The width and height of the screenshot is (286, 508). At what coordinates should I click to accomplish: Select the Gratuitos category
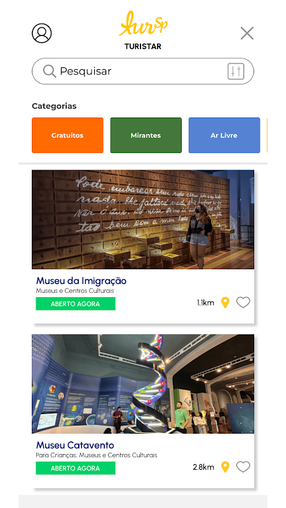pyautogui.click(x=67, y=135)
